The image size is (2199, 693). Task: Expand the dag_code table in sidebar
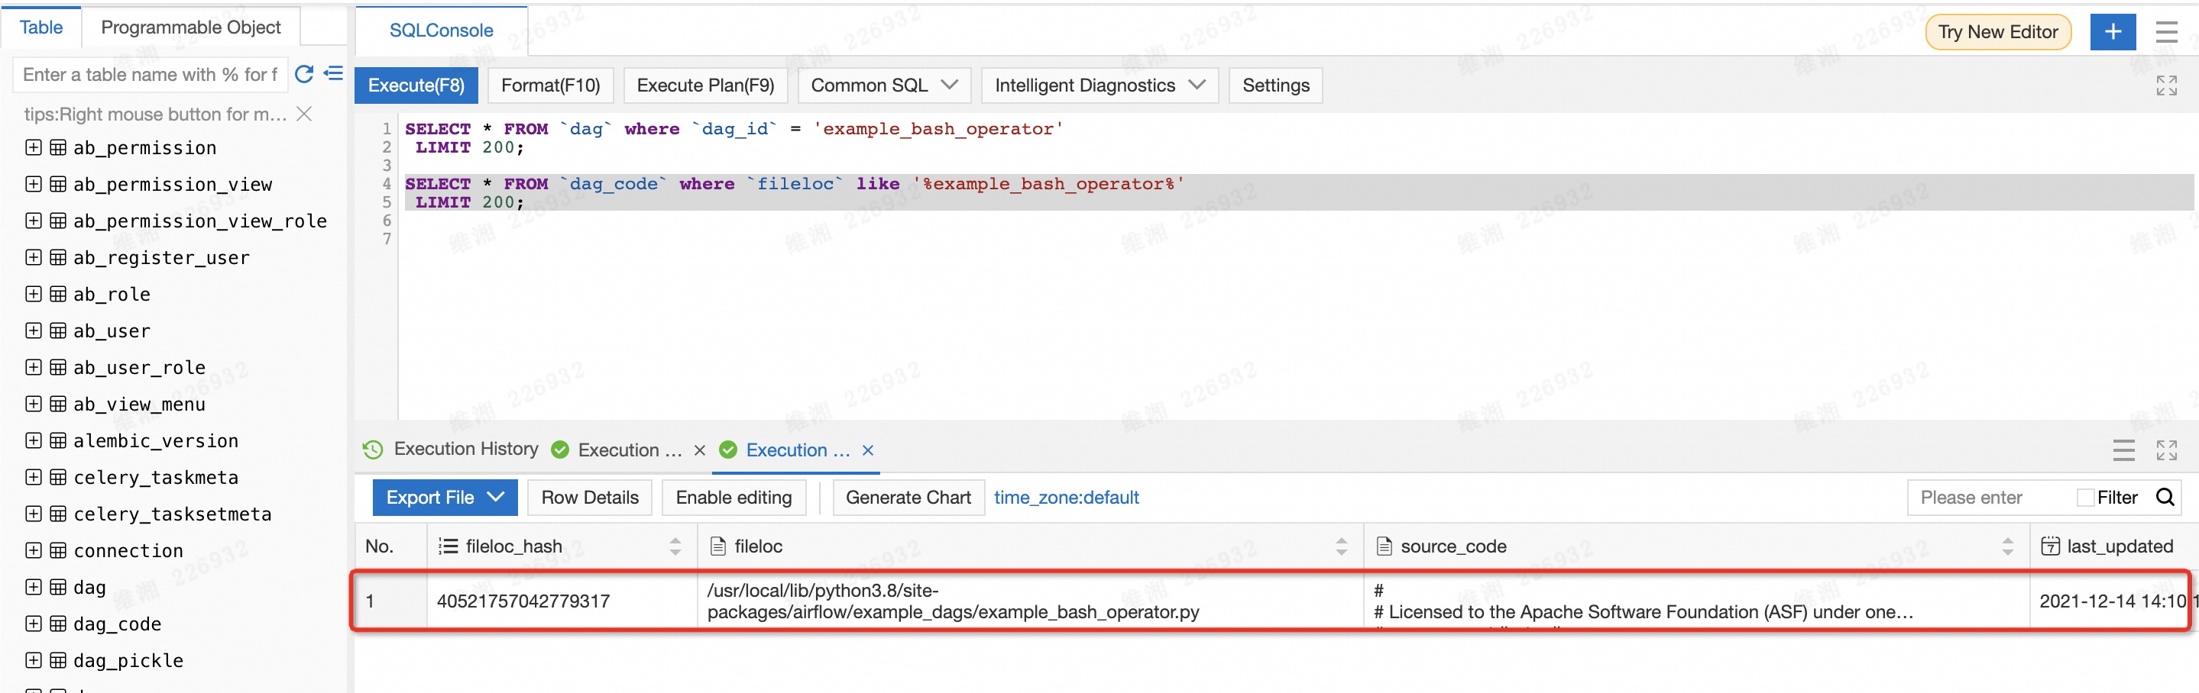pyautogui.click(x=34, y=623)
